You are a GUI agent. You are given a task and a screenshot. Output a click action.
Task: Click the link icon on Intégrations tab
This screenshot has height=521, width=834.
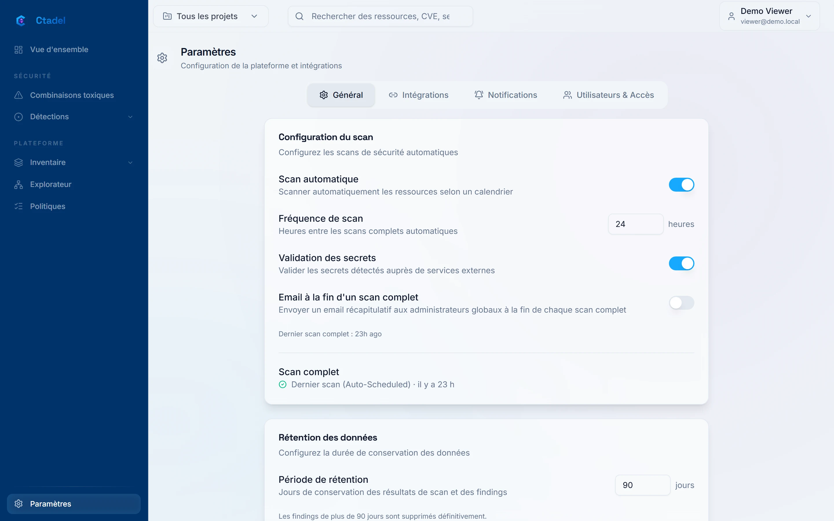(x=393, y=95)
